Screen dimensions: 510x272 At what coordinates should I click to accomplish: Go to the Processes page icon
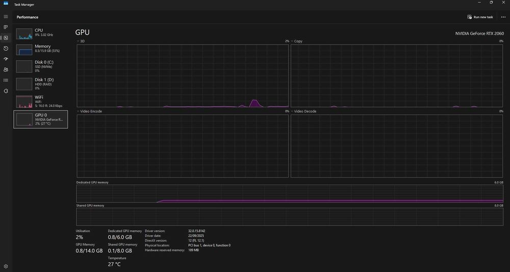pyautogui.click(x=6, y=27)
